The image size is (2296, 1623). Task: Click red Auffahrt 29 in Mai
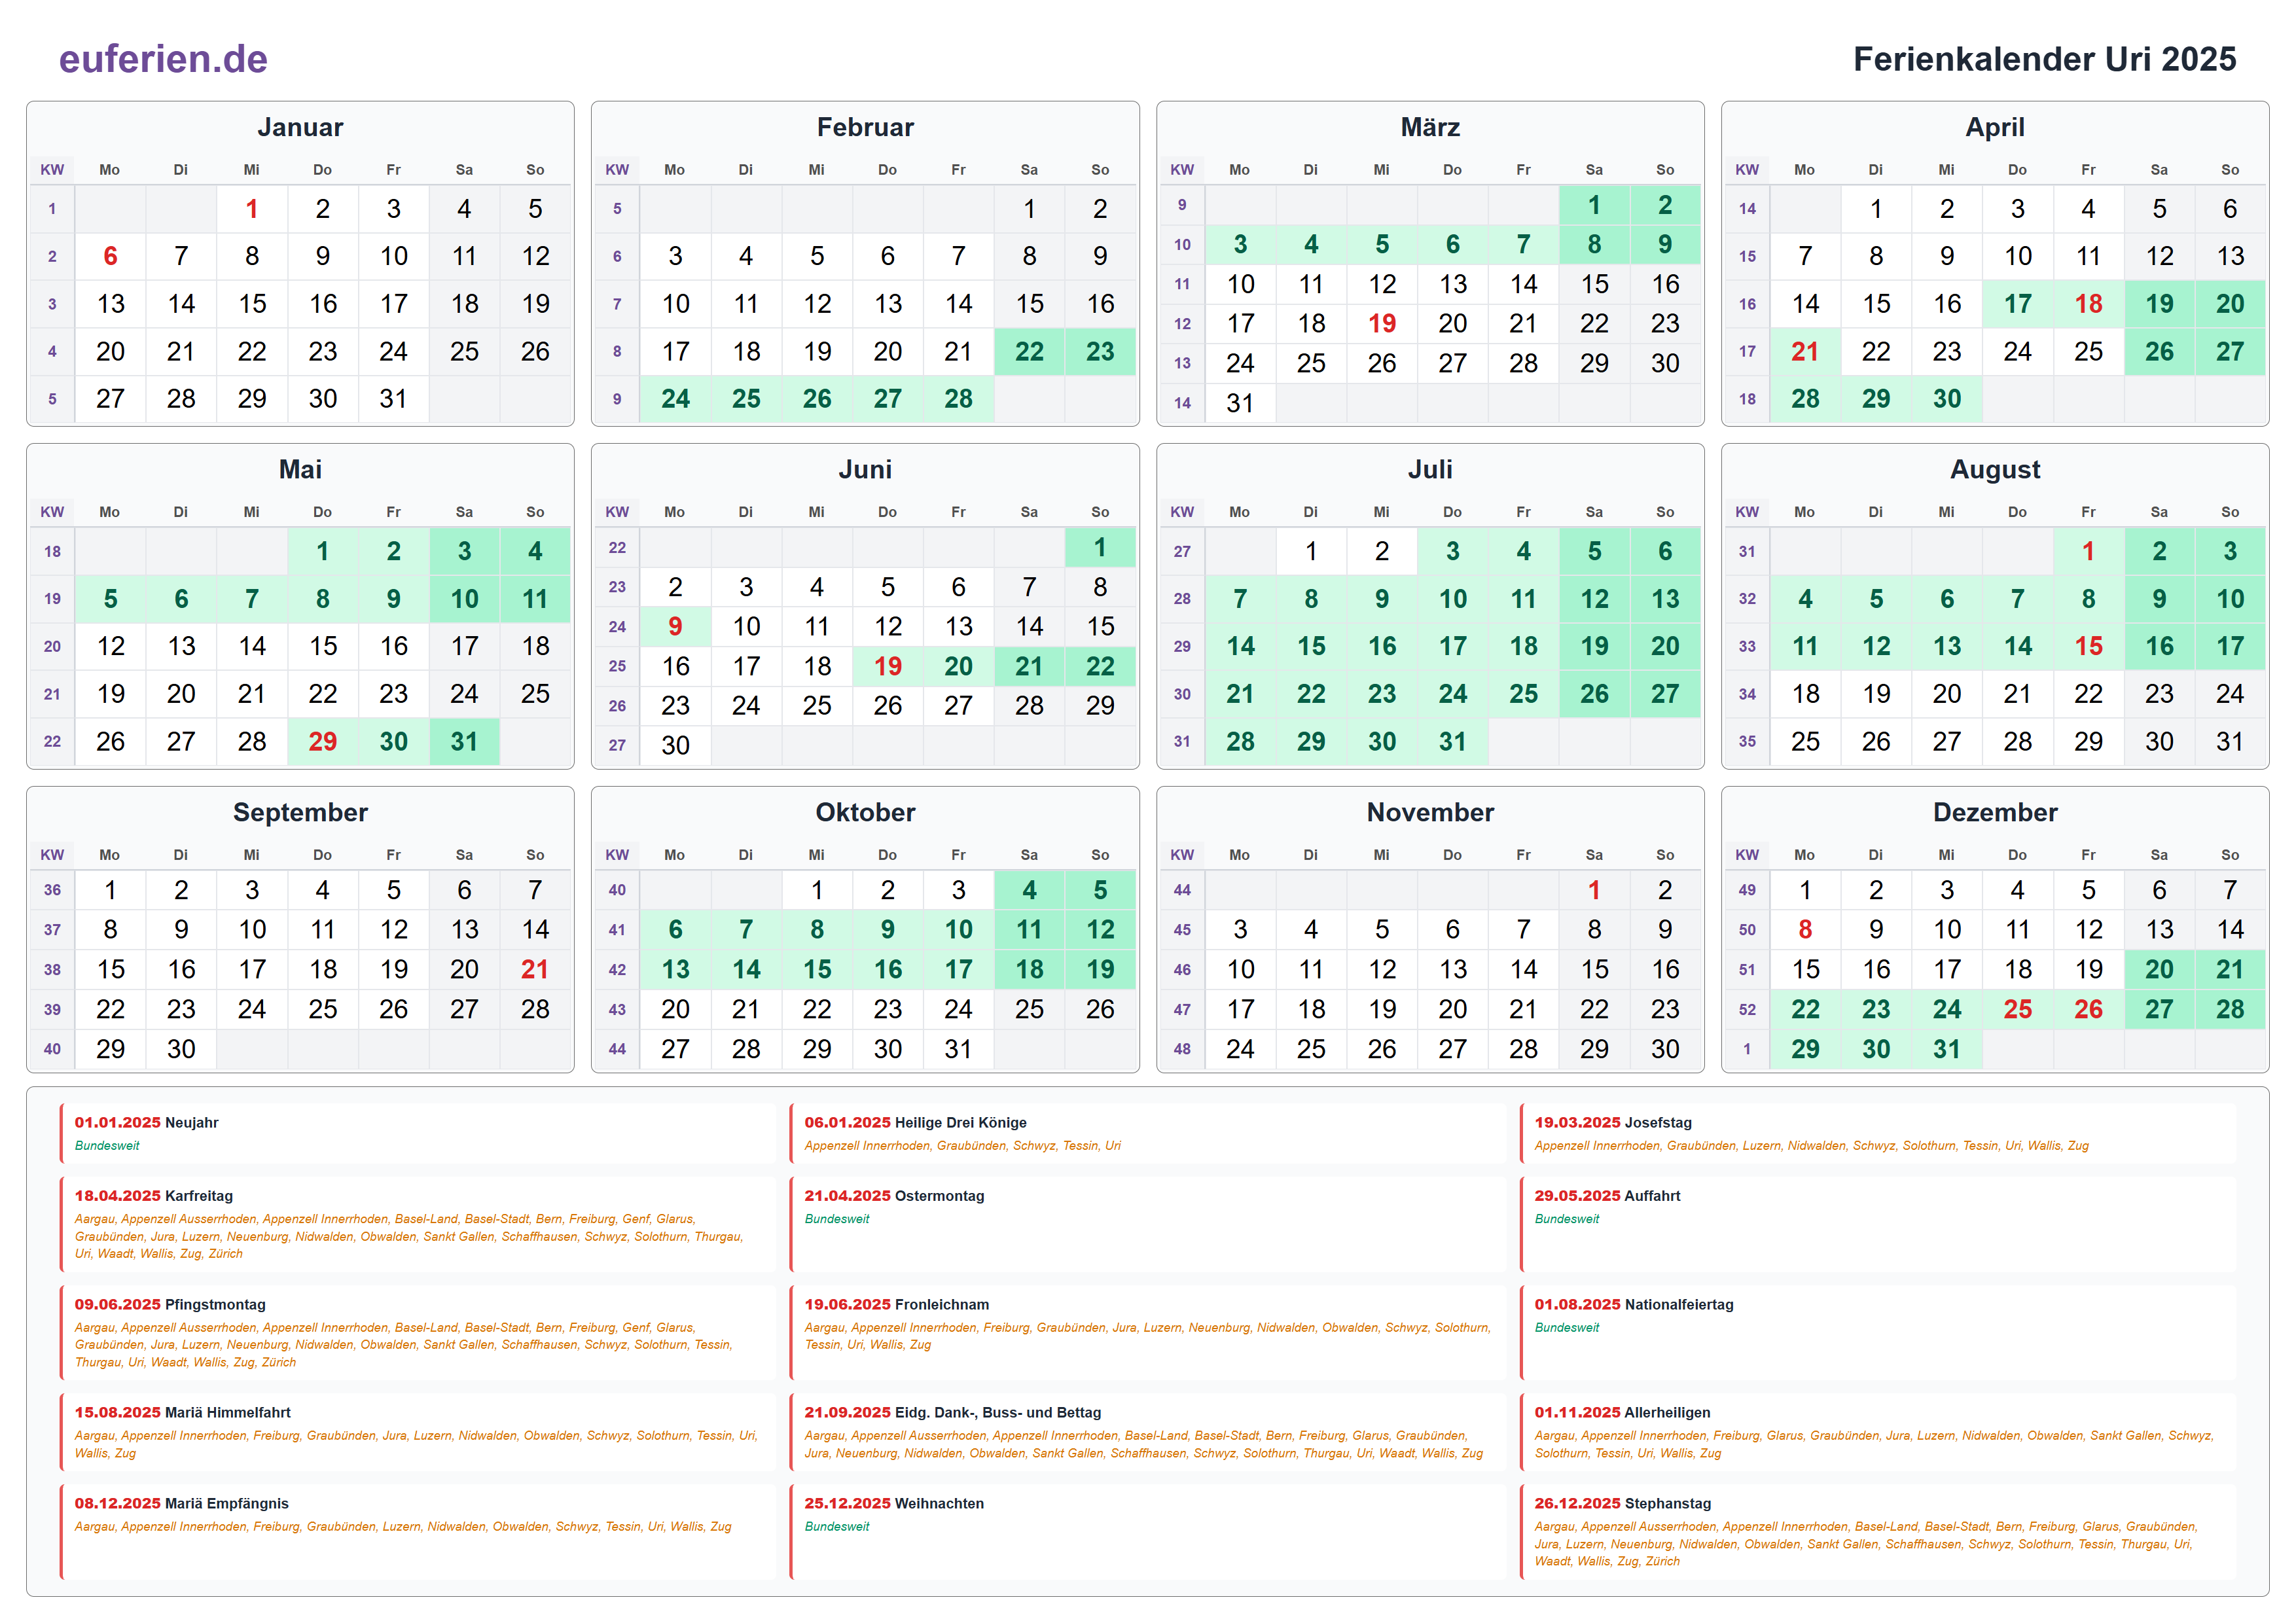(323, 741)
